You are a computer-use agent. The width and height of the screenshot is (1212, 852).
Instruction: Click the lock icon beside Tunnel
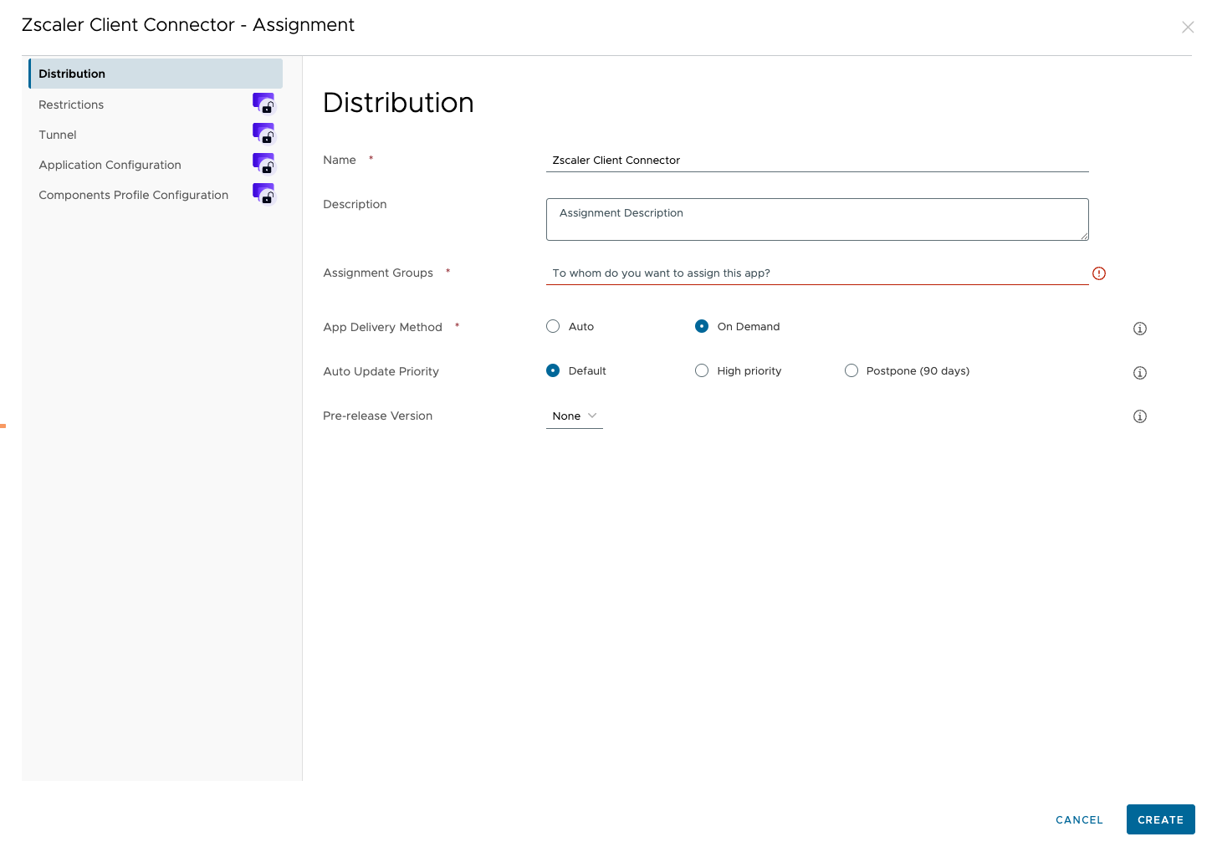coord(263,134)
